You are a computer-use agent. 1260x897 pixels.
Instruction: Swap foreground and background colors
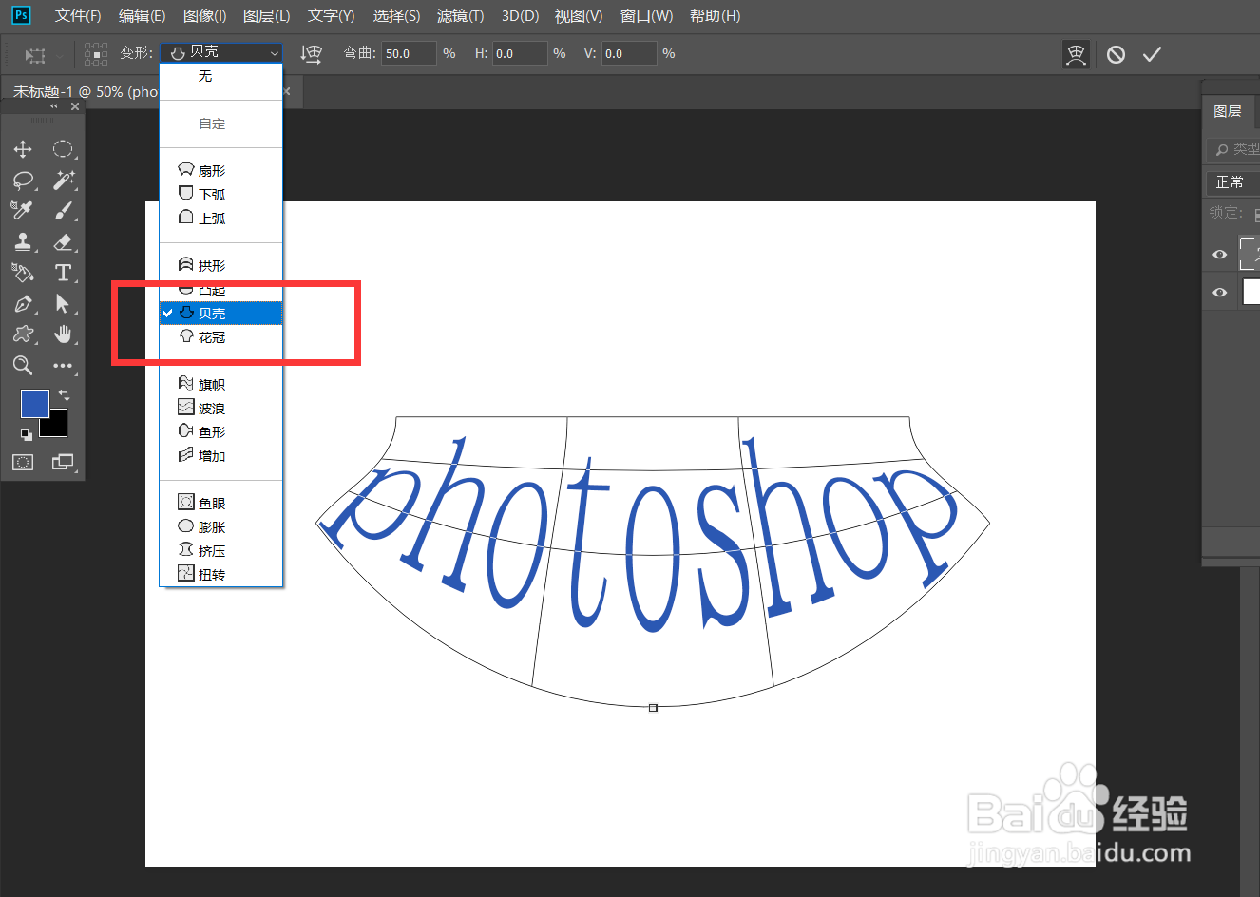(64, 394)
